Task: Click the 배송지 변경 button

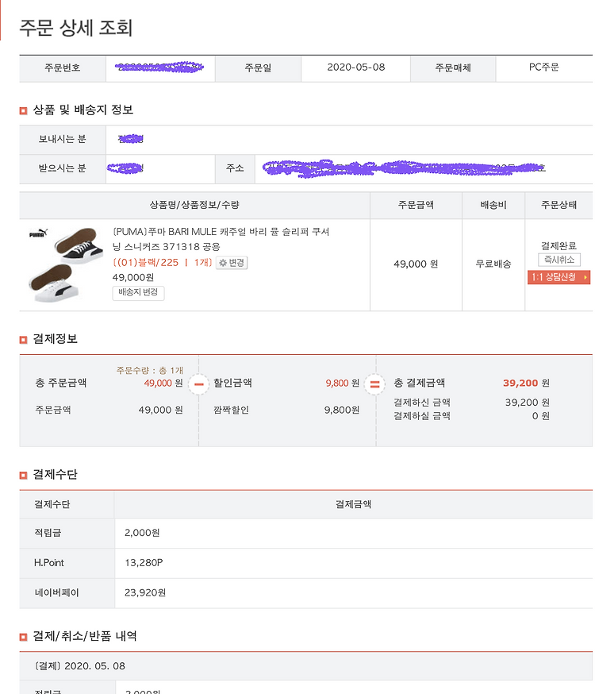Action: [x=138, y=292]
